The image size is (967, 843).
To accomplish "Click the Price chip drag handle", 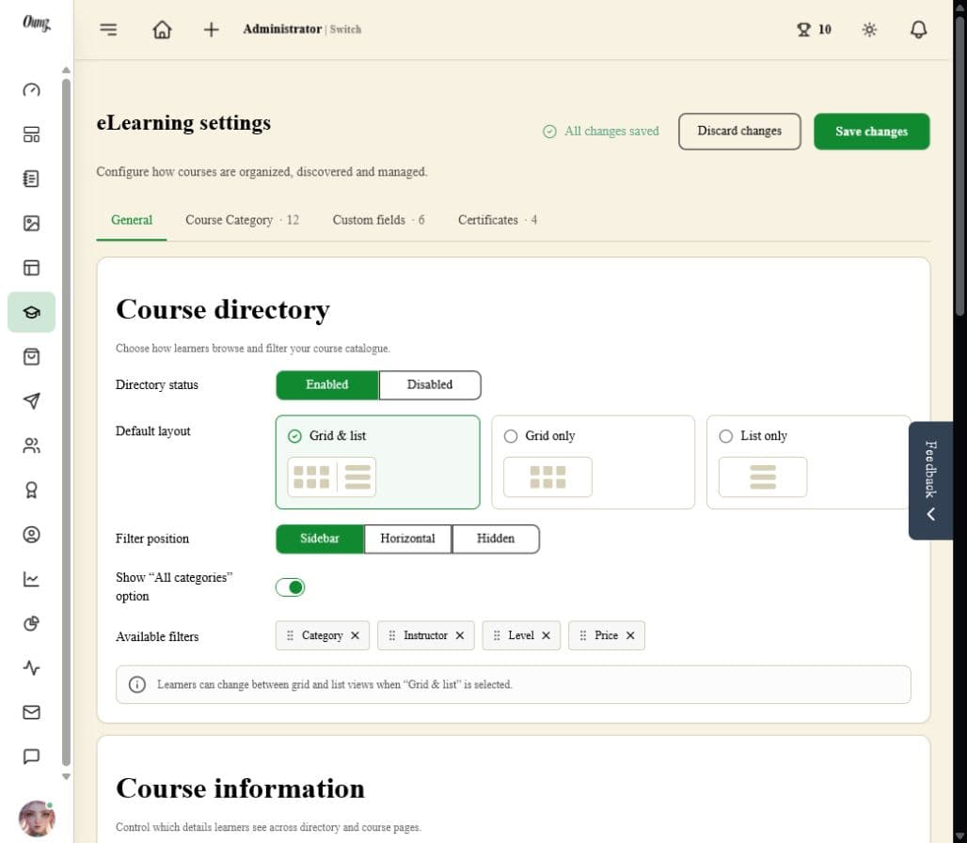I will click(x=583, y=635).
